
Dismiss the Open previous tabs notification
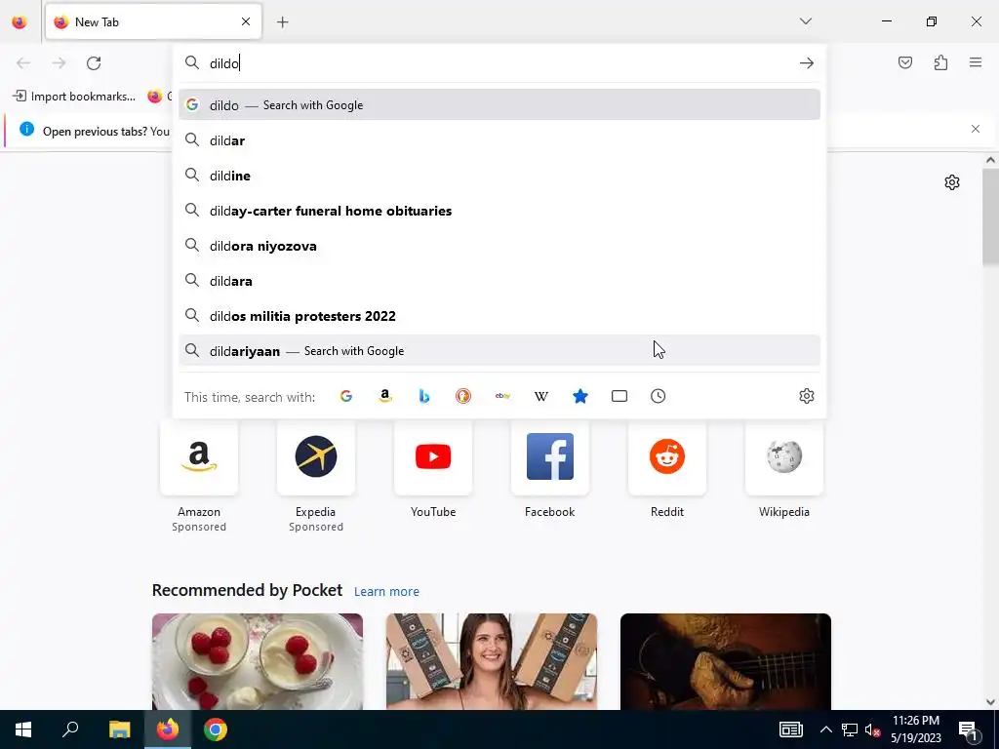(x=976, y=129)
